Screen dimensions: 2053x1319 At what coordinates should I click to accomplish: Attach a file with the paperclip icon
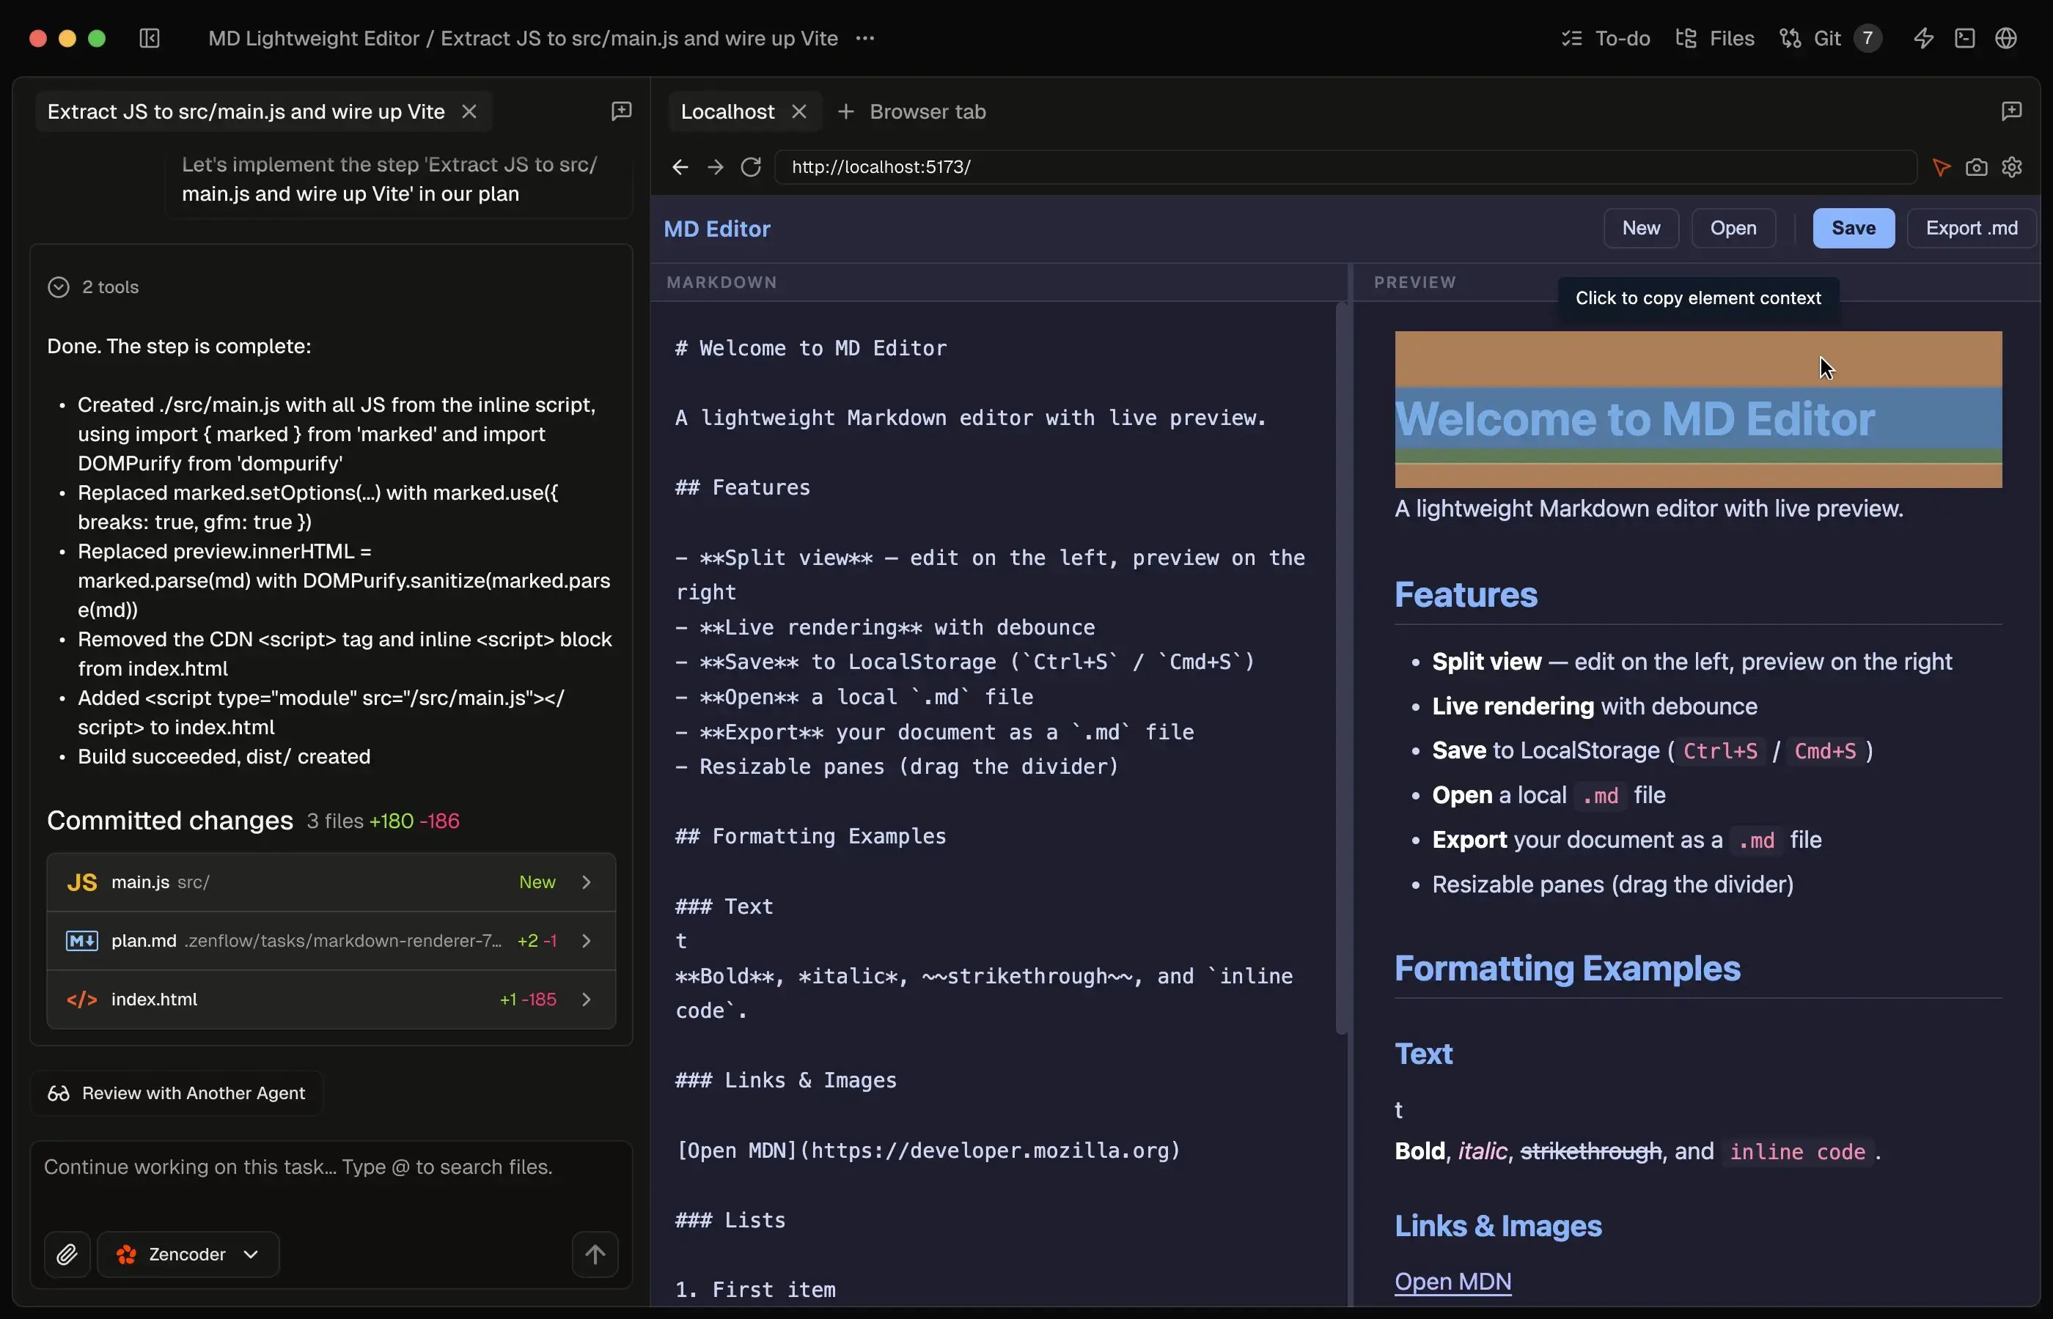click(x=67, y=1254)
